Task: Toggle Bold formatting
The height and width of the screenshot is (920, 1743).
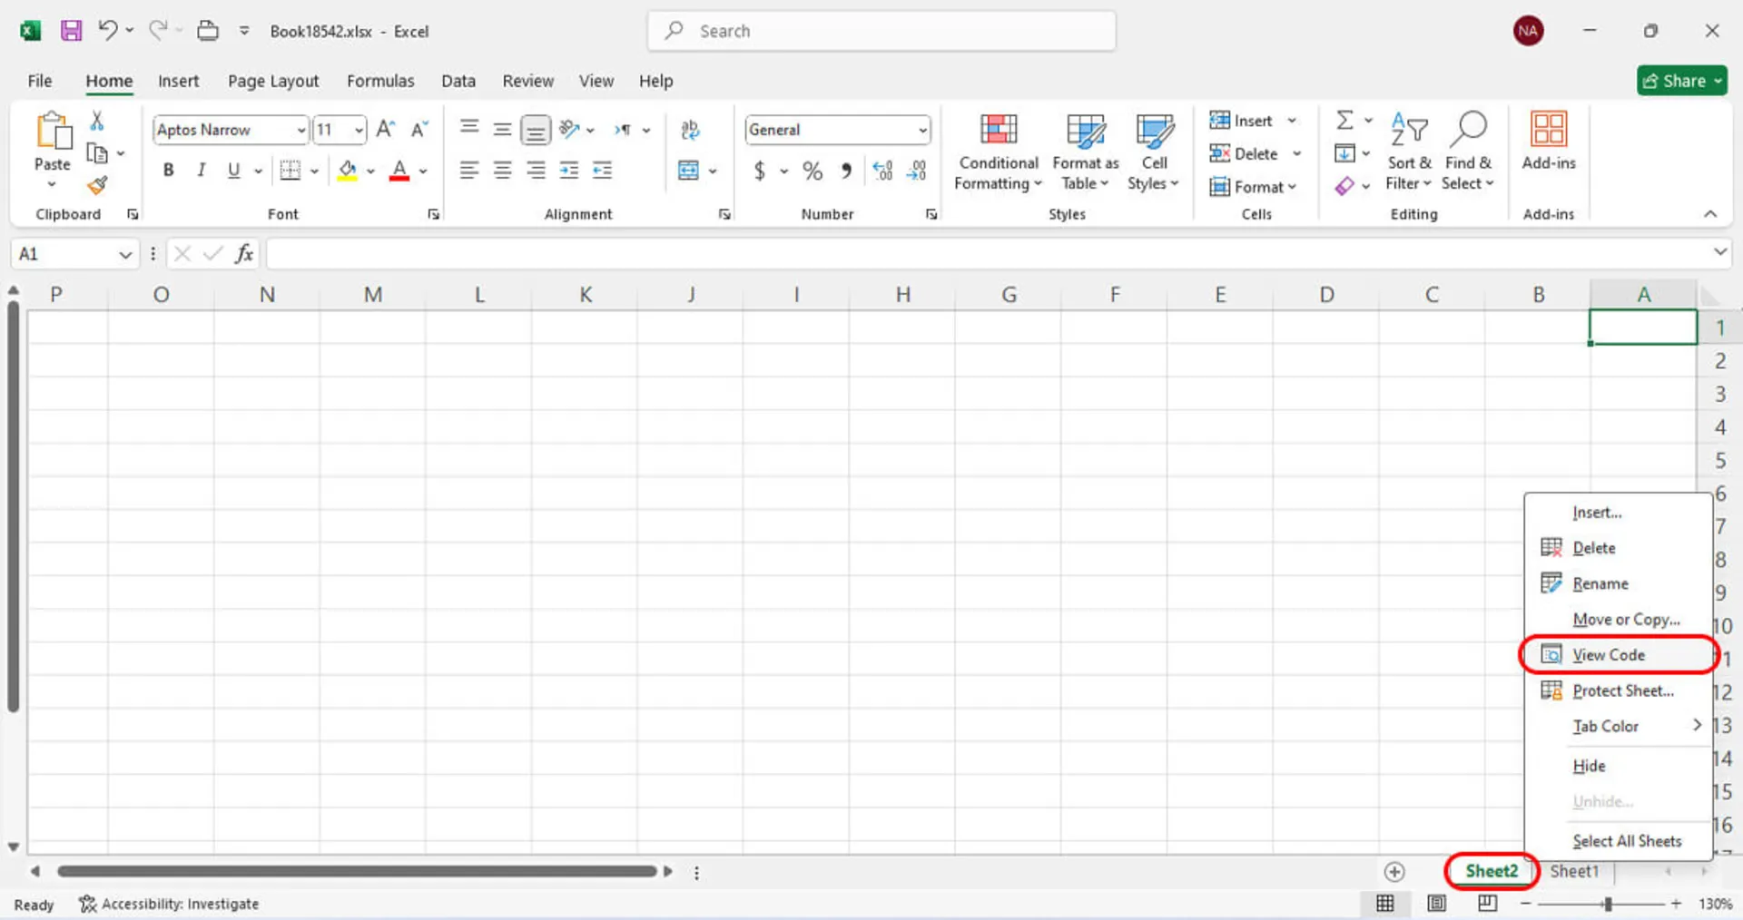Action: [168, 171]
